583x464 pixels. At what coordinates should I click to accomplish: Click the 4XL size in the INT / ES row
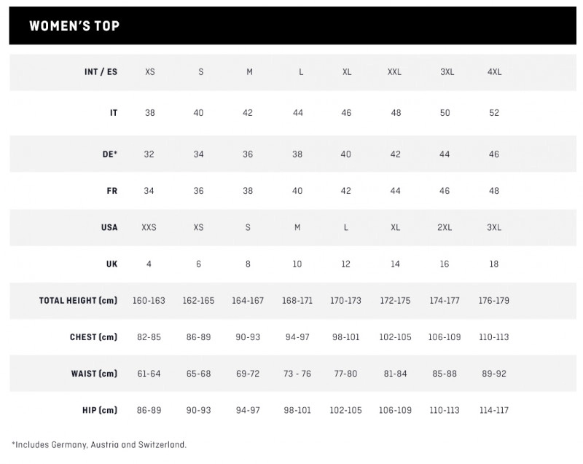pos(494,72)
